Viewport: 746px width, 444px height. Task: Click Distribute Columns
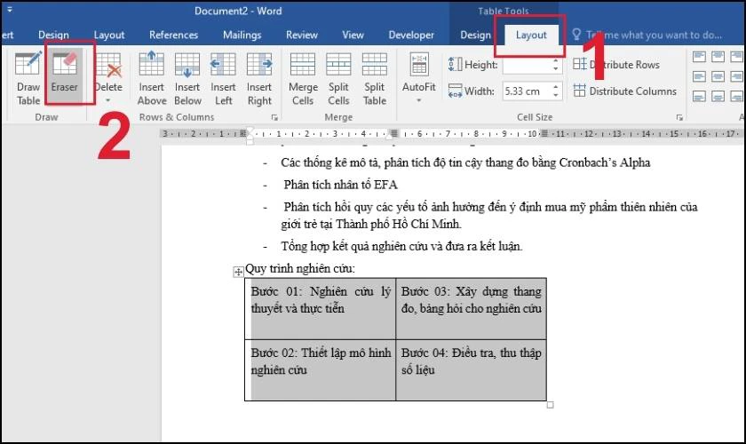[624, 91]
